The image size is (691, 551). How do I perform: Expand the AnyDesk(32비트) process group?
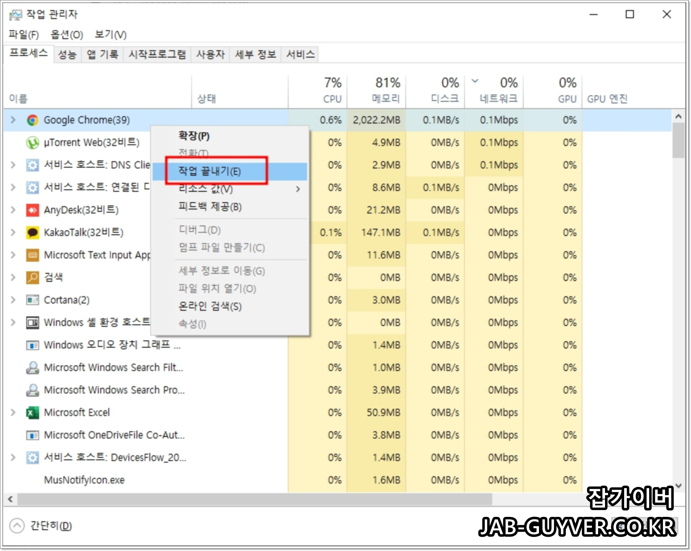(13, 210)
